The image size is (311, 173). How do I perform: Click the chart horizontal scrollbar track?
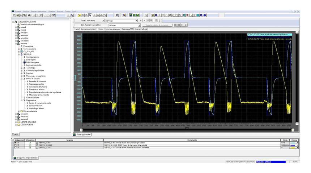click(x=187, y=130)
